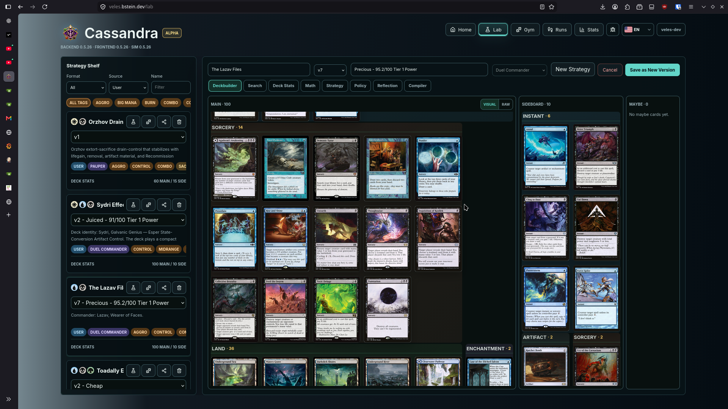
Task: Share the Orzhov Drain strategy
Action: click(164, 122)
